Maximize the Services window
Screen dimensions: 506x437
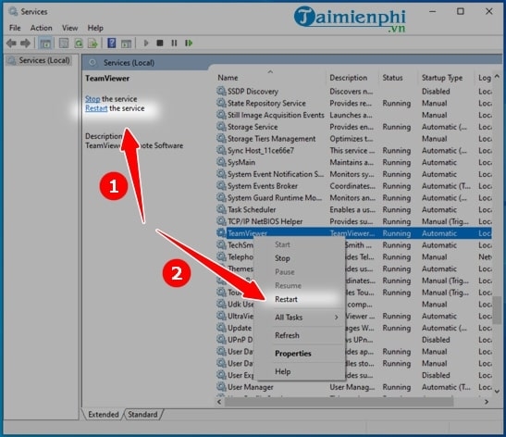[x=461, y=11]
